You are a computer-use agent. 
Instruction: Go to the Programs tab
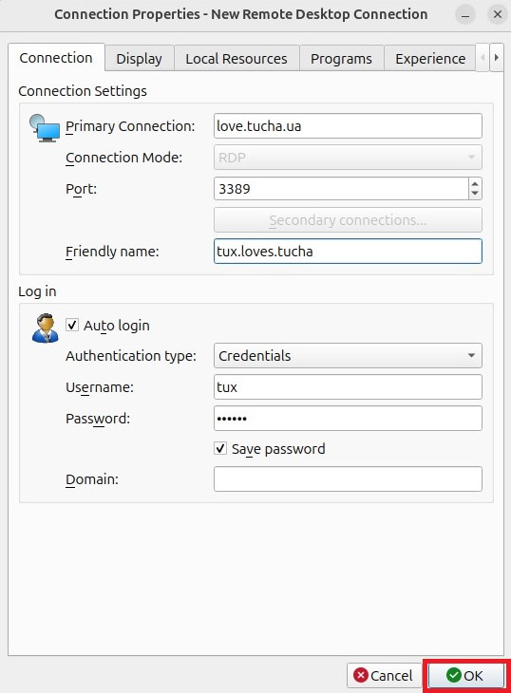pos(341,59)
